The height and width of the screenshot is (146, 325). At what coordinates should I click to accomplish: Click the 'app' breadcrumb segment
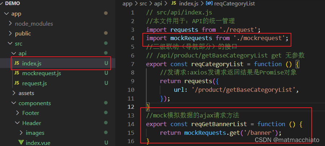(128, 4)
